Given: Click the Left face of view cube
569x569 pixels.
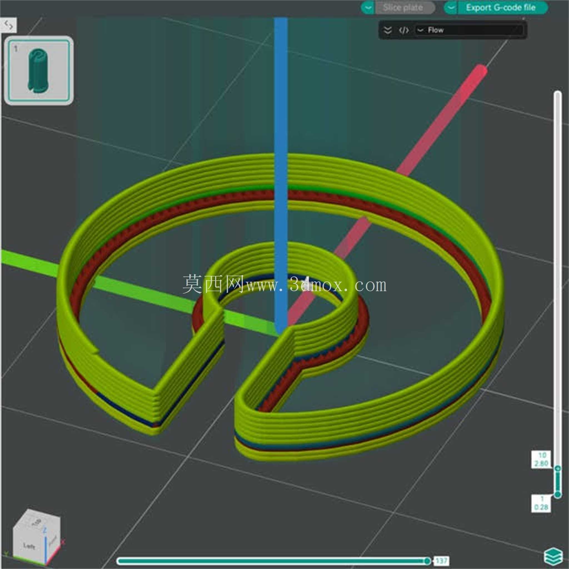Looking at the screenshot, I should click(29, 546).
